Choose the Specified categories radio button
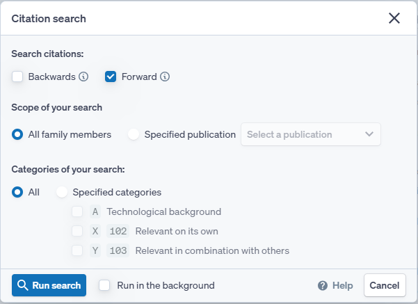 tap(63, 192)
